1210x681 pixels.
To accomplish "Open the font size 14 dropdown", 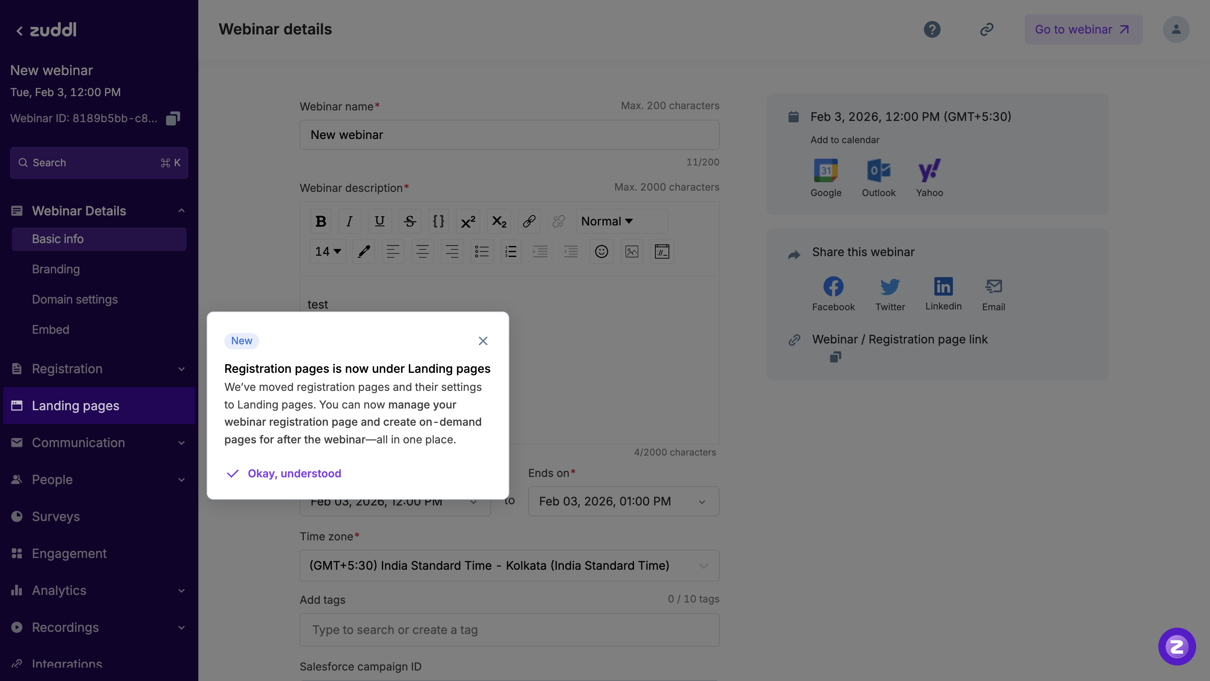I will coord(327,251).
